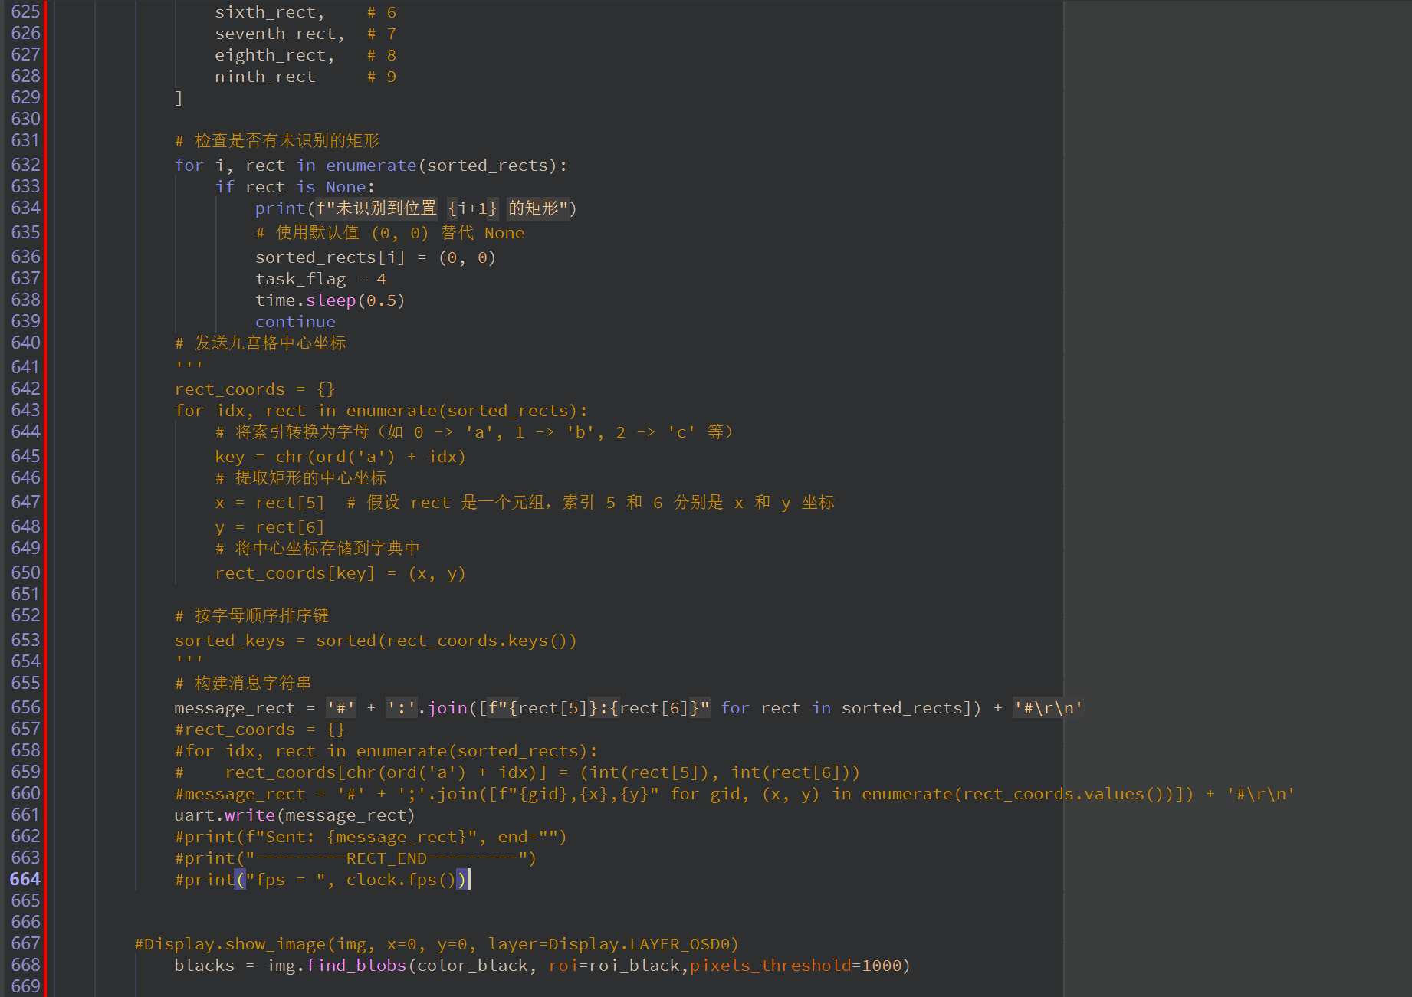The width and height of the screenshot is (1412, 997).
Task: Click the time.sleep(0.5) statement
Action: 330,300
